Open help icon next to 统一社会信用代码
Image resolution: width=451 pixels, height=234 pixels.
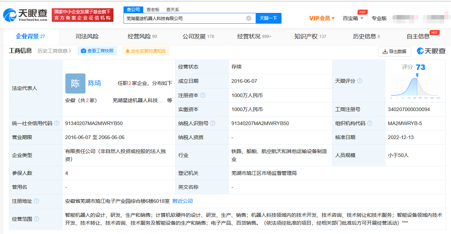(x=57, y=123)
